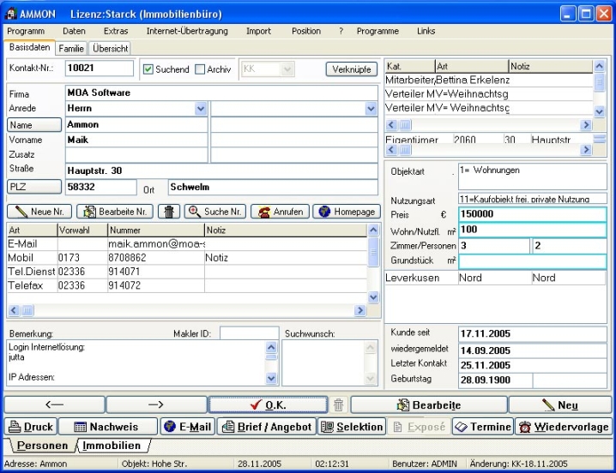Open Termine calendar button

point(482,426)
